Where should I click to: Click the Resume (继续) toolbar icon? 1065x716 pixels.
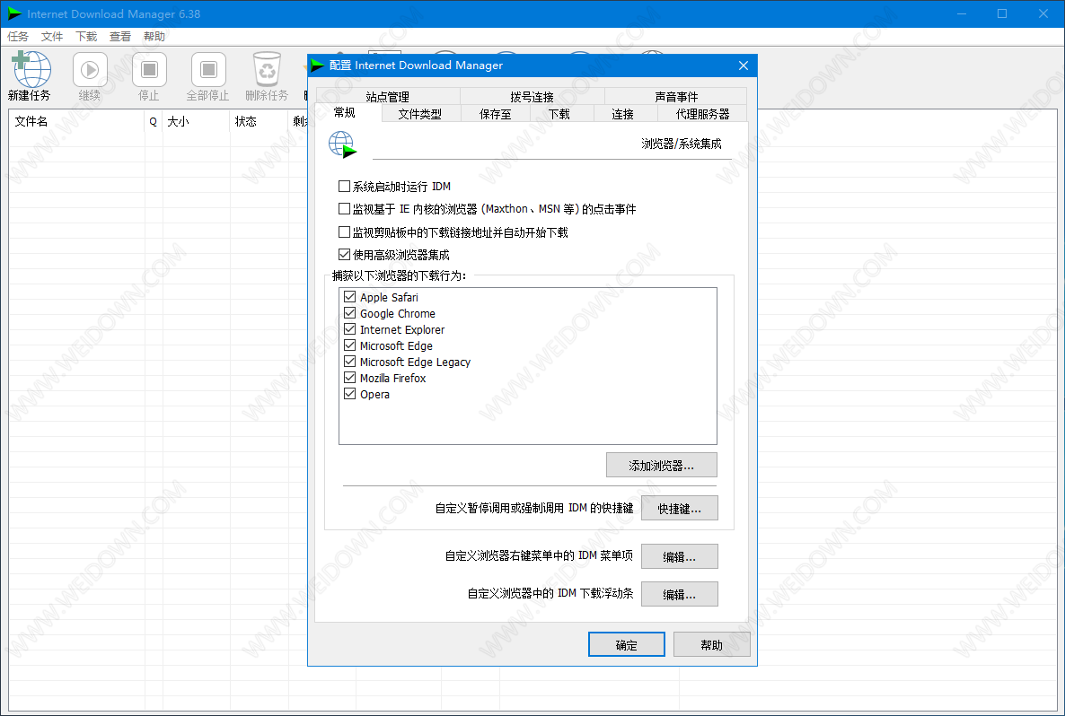90,69
